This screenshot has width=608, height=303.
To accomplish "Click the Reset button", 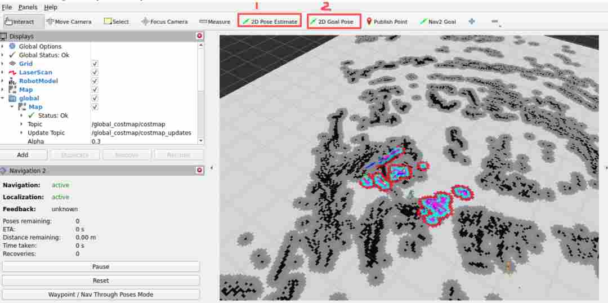I will tap(101, 280).
